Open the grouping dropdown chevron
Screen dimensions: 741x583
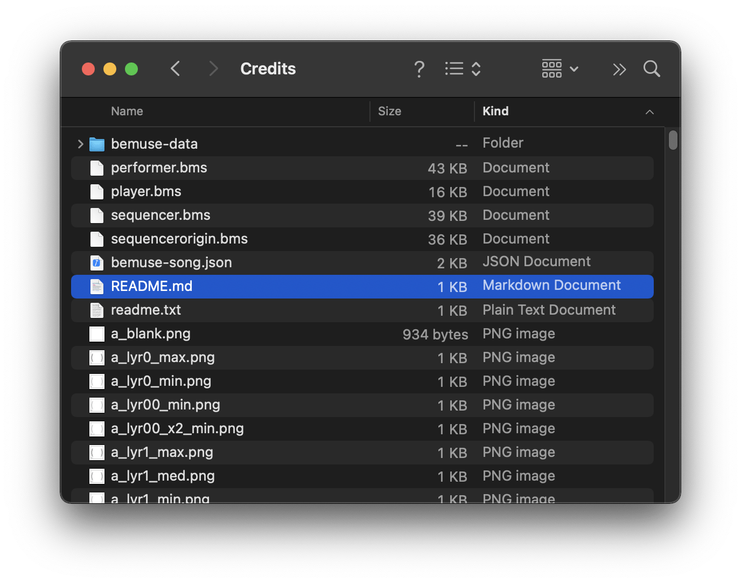click(574, 69)
